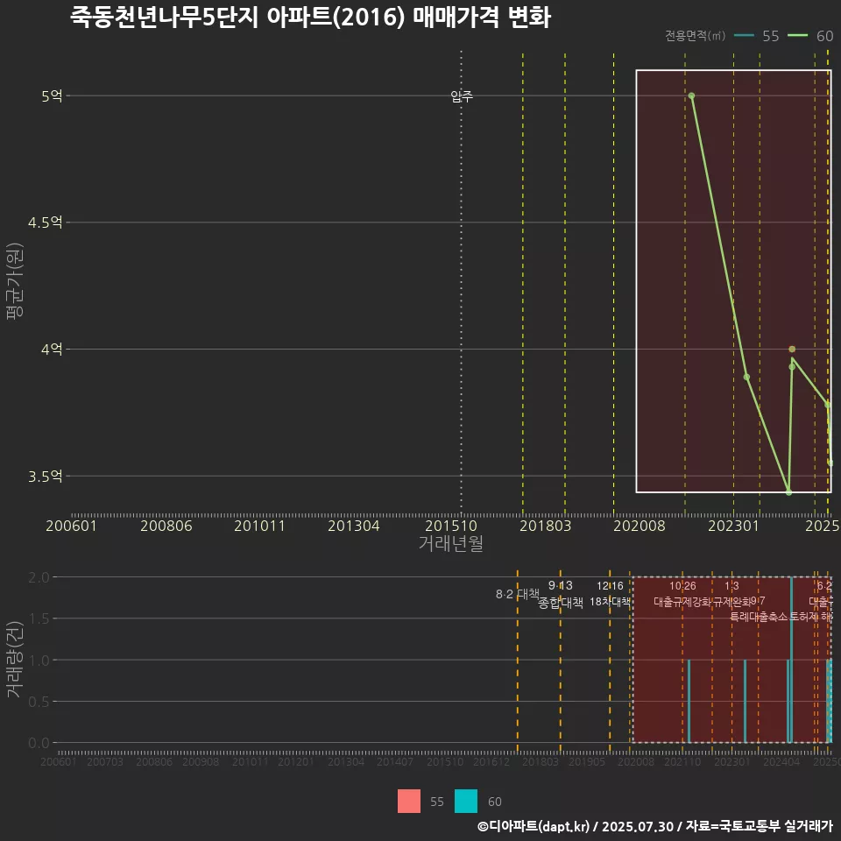The height and width of the screenshot is (841, 841).
Task: Click 200703 on the volume chart x-axis
Action: click(105, 761)
